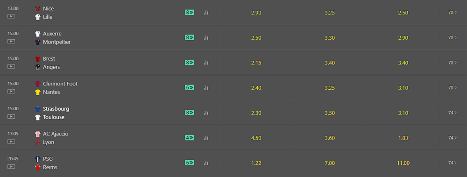The width and height of the screenshot is (467, 177).
Task: Expand 70 more markets for Nice vs Lille
Action: [453, 13]
